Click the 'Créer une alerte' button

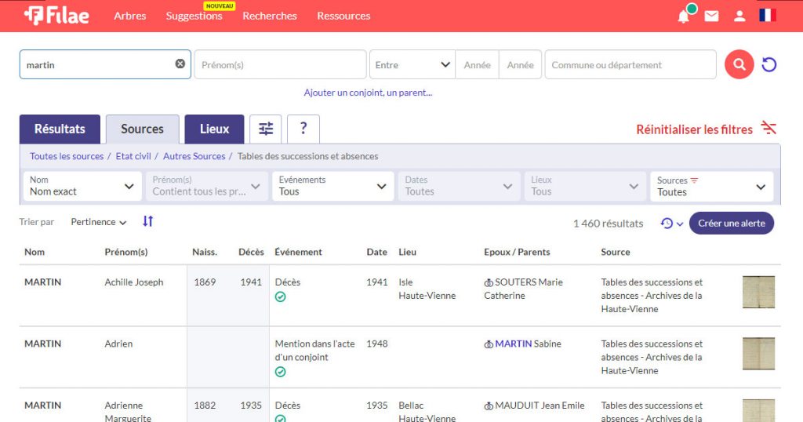click(731, 223)
